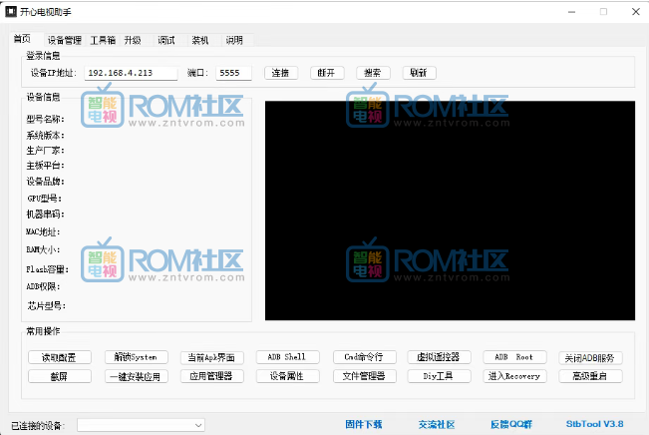This screenshot has height=435, width=649.
Task: Minimize the 开心电视助手 window
Action: pyautogui.click(x=571, y=12)
